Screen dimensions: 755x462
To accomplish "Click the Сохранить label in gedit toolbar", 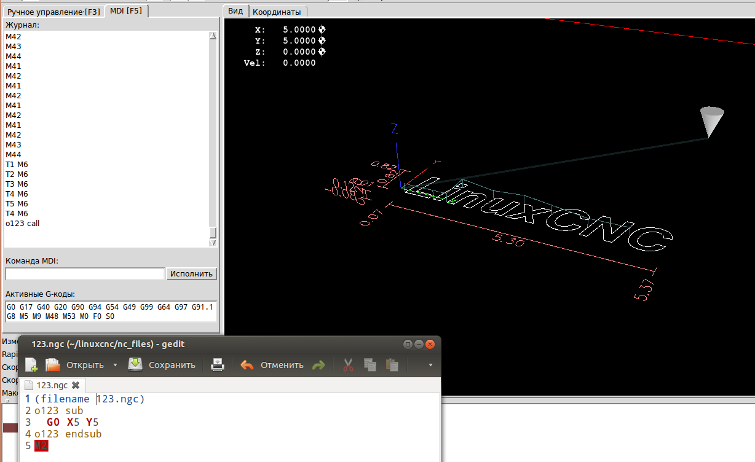I will pos(172,365).
